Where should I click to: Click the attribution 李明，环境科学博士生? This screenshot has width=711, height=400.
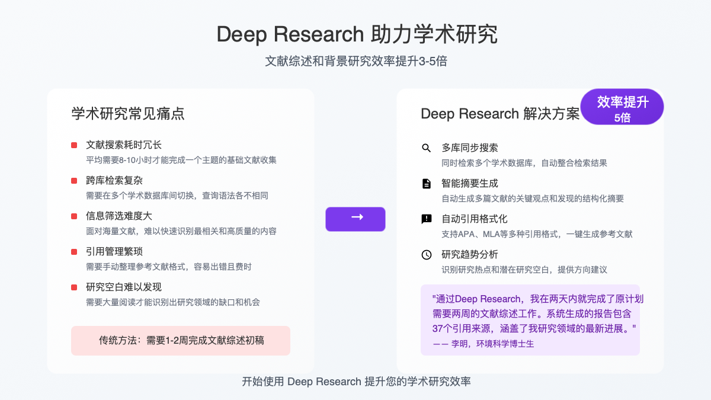[x=493, y=343]
